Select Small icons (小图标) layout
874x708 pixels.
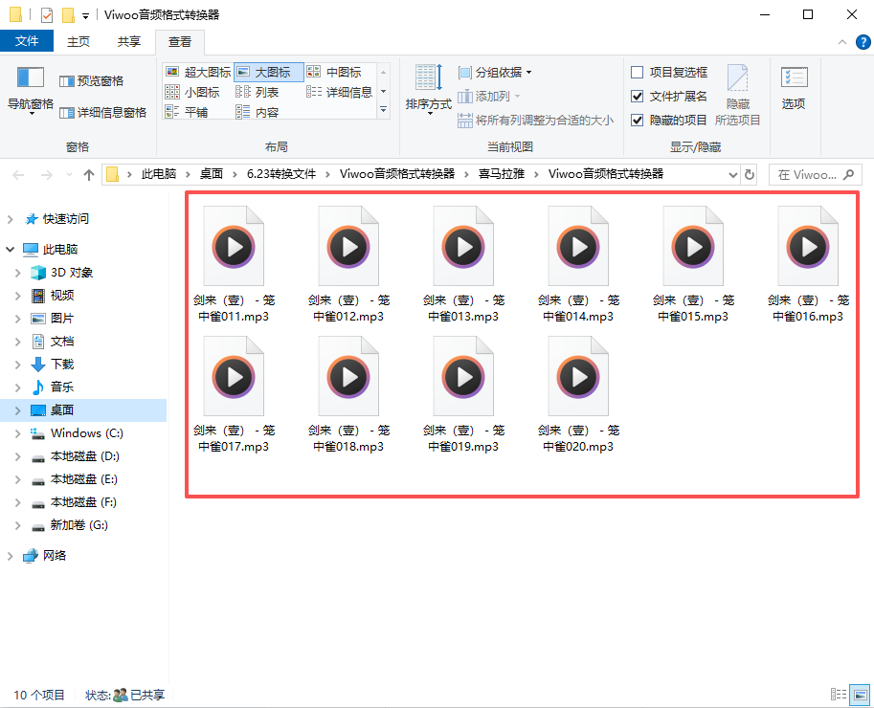192,92
